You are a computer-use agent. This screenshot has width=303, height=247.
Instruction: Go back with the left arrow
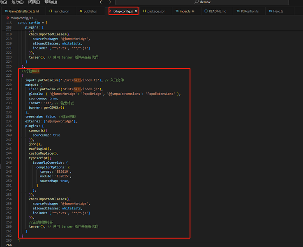(x=102, y=2)
